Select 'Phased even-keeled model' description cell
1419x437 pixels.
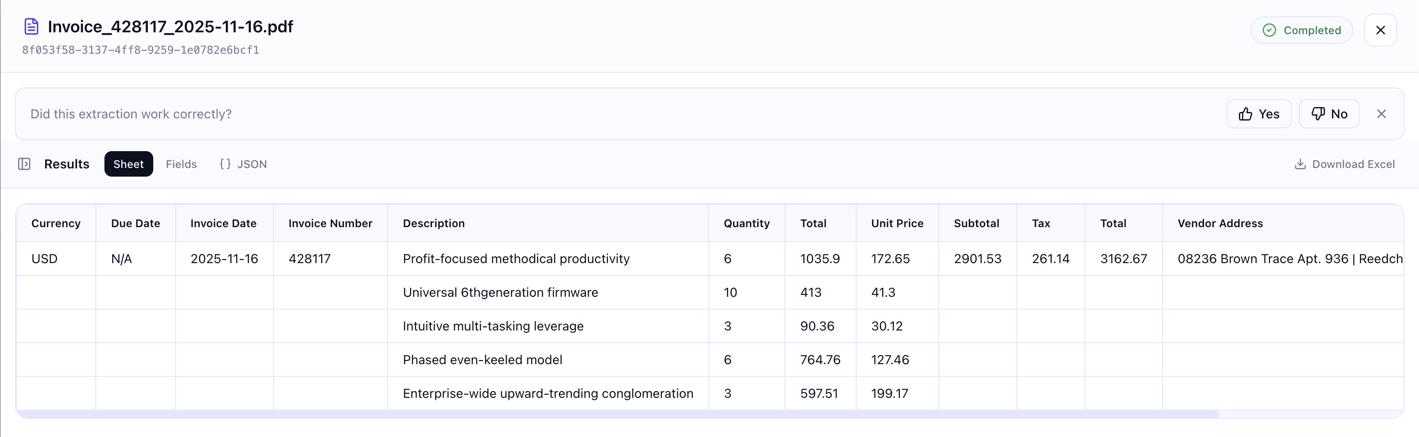(547, 360)
